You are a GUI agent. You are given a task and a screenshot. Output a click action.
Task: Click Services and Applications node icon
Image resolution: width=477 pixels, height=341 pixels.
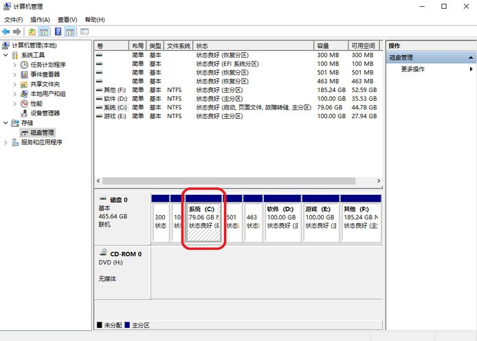15,143
